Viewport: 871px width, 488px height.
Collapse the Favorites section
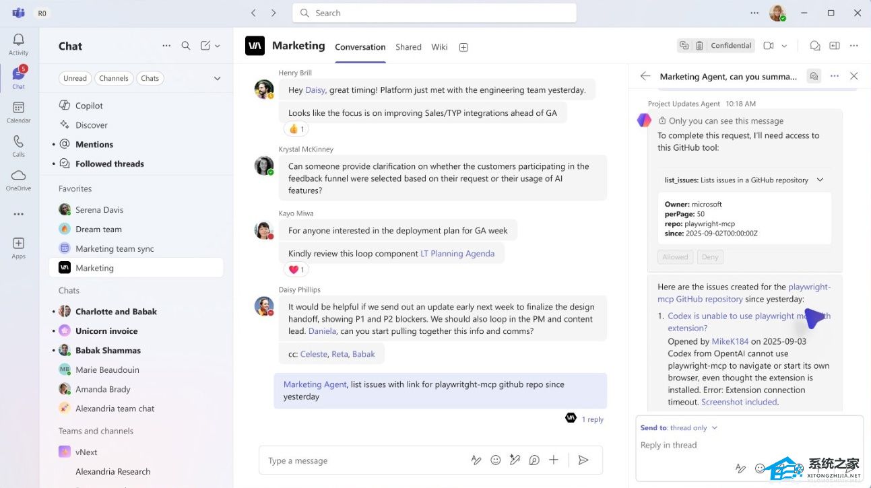75,189
